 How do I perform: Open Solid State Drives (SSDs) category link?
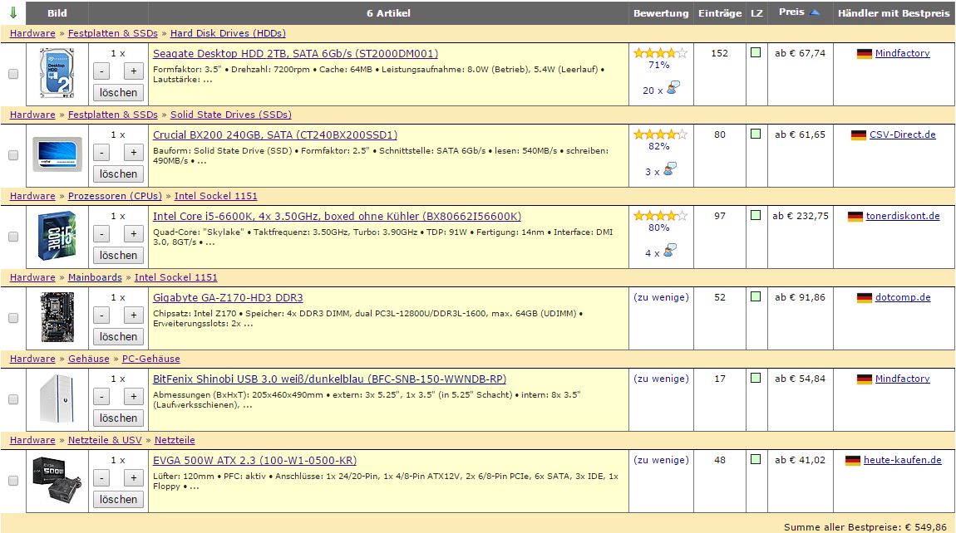pyautogui.click(x=230, y=115)
